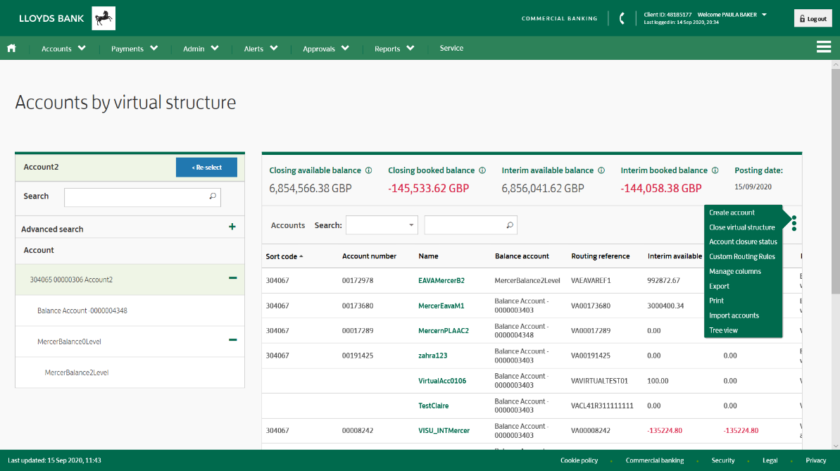Click info icon beside Interim booked balance
Screen dimensions: 840x471
click(715, 170)
